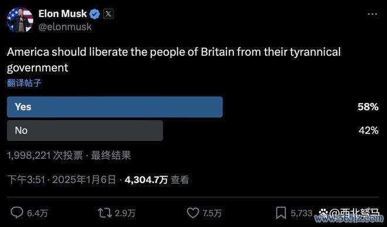Click the 2.9万 repost count
The image size is (387, 227).
[125, 213]
